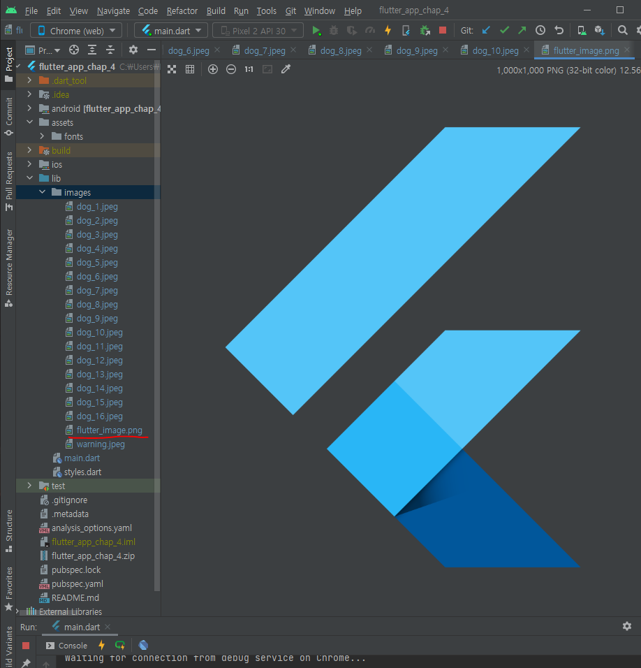
Task: Zoom in on the image with plus icon
Action: pyautogui.click(x=213, y=69)
